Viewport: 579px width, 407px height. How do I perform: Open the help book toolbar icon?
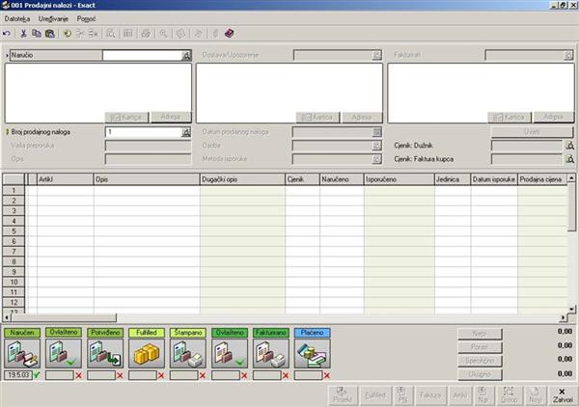230,33
